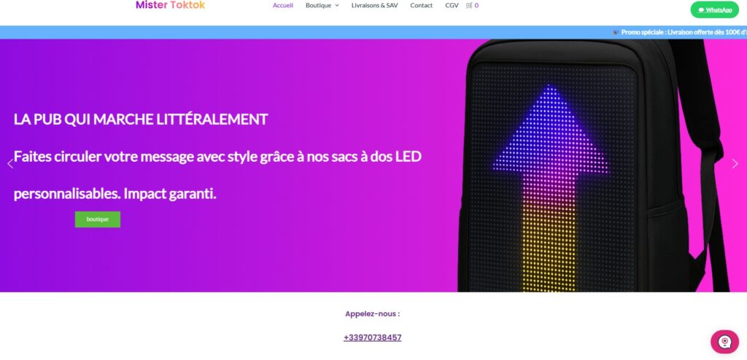
Task: Call the +33970738457 phone link
Action: [373, 337]
